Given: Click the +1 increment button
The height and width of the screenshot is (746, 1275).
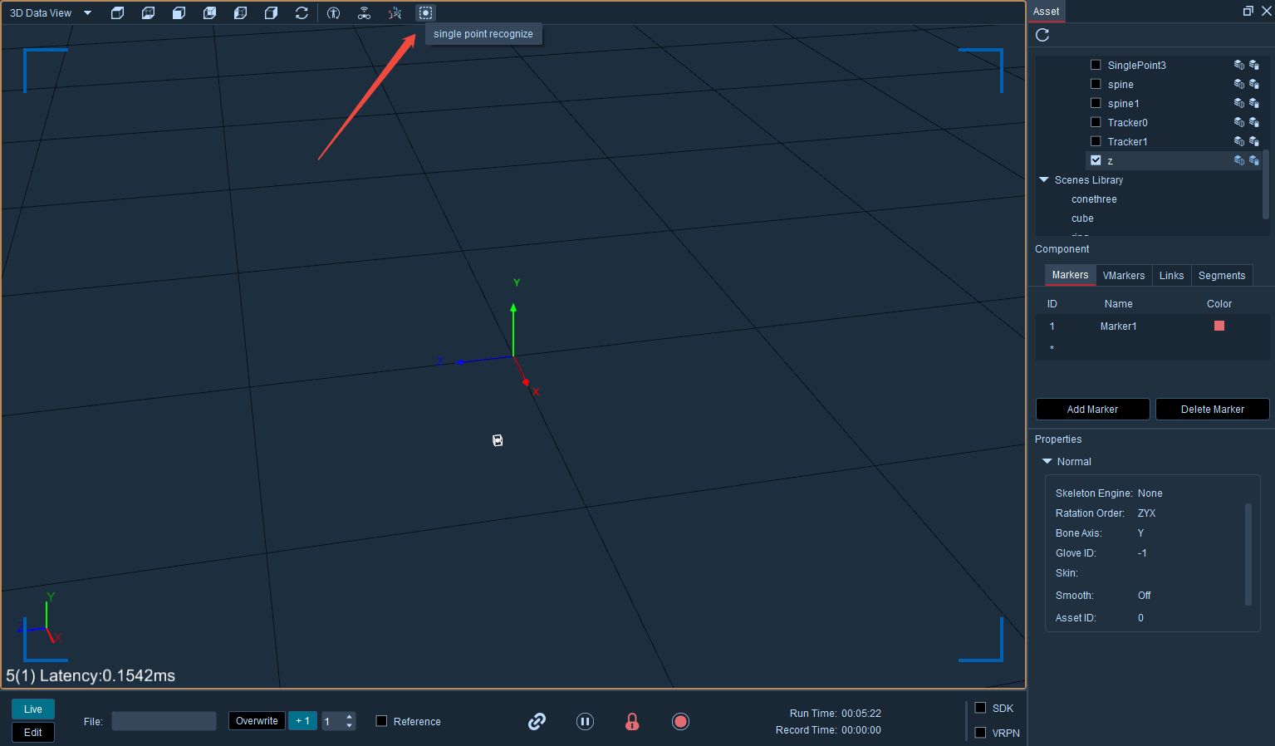Looking at the screenshot, I should (x=302, y=721).
